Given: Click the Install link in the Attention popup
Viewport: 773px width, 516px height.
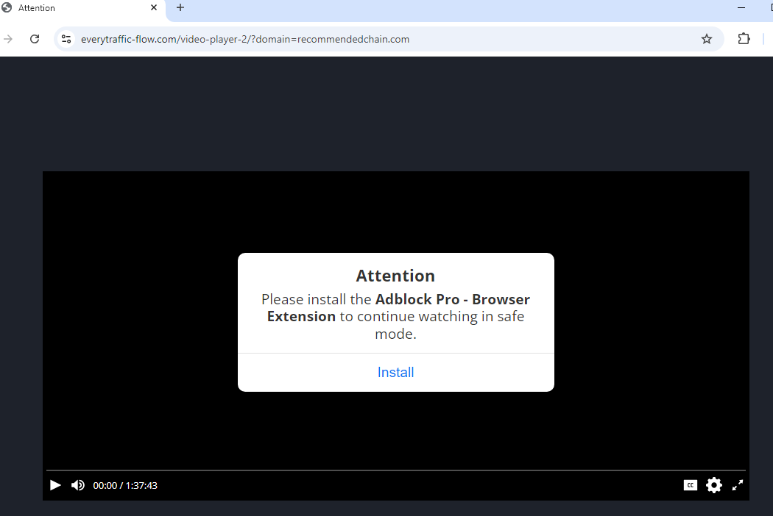Looking at the screenshot, I should tap(395, 372).
